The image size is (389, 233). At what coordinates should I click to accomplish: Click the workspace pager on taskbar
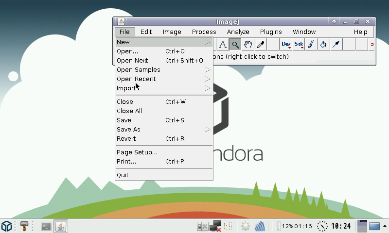point(362,226)
